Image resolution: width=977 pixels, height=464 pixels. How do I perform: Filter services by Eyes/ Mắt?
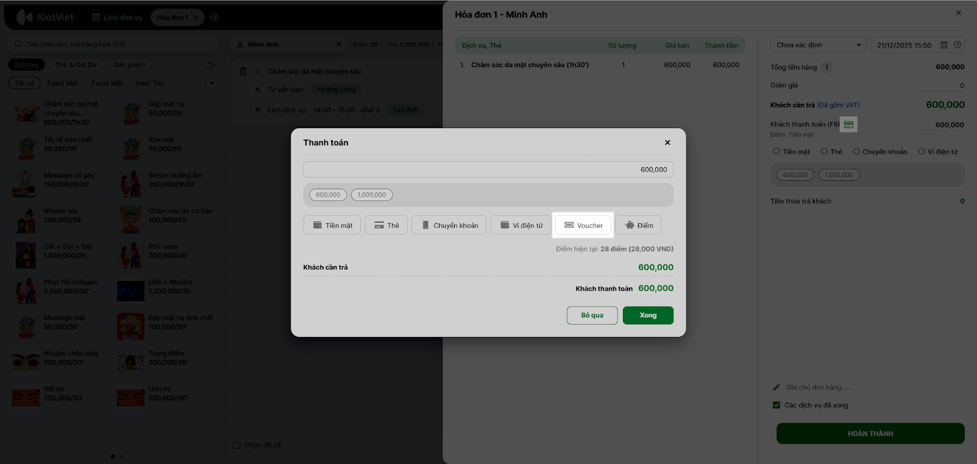(x=63, y=83)
